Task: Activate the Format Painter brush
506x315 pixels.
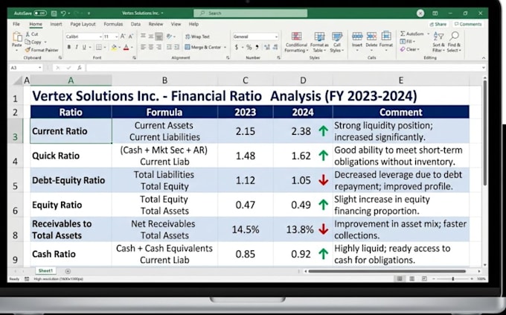Action: [x=42, y=50]
